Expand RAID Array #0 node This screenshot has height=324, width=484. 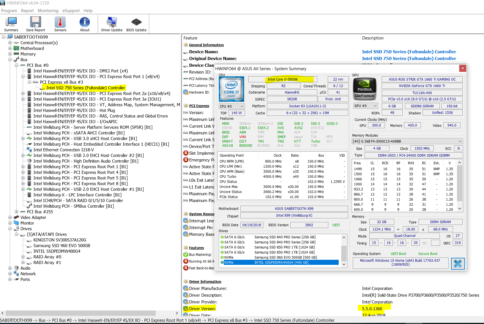click(23, 257)
